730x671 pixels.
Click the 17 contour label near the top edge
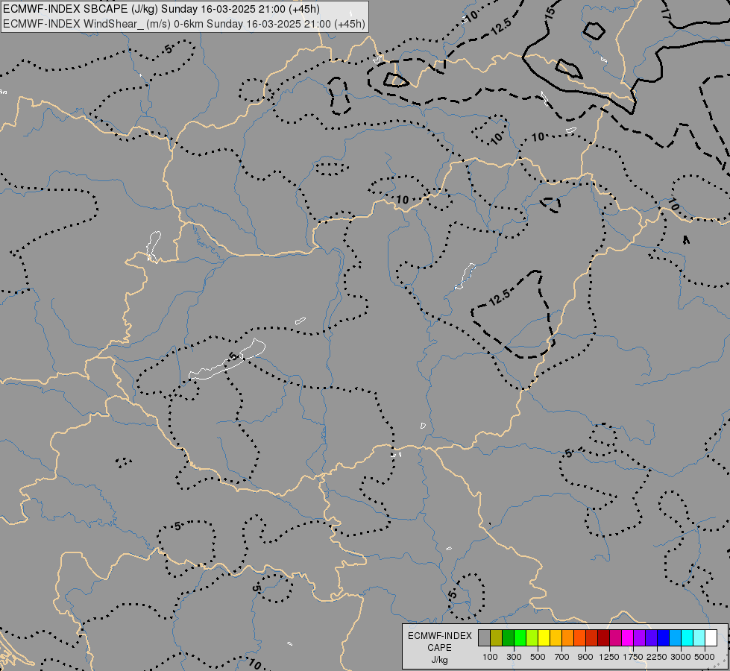point(666,14)
